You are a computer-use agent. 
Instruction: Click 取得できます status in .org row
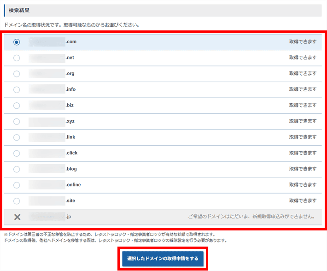pyautogui.click(x=303, y=73)
